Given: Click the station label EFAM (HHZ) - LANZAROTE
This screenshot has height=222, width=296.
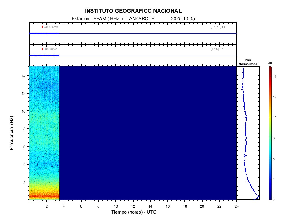Looking at the screenshot, I should click(x=124, y=18).
